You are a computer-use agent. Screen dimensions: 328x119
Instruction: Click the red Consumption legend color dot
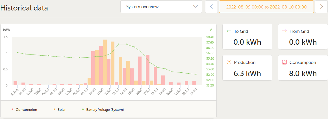12,109
